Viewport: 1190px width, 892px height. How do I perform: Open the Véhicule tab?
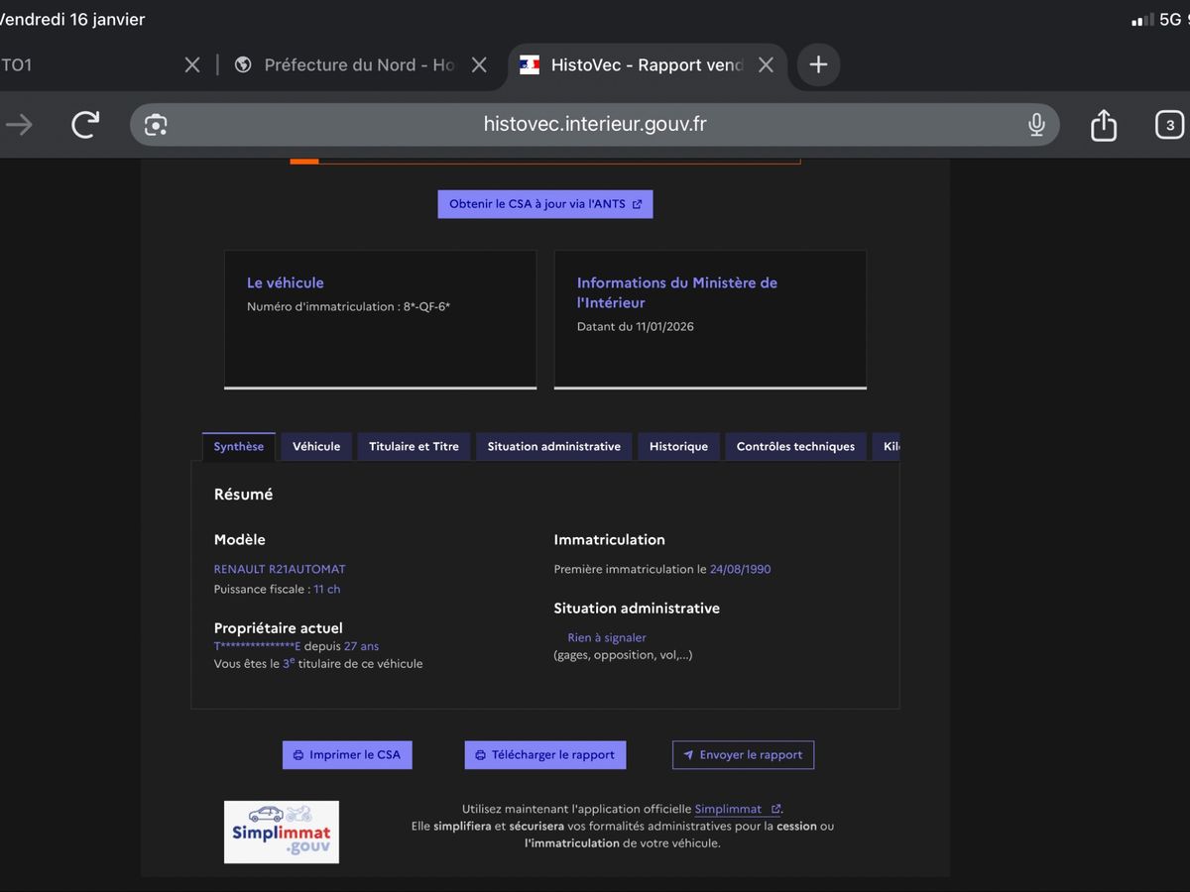(x=316, y=446)
